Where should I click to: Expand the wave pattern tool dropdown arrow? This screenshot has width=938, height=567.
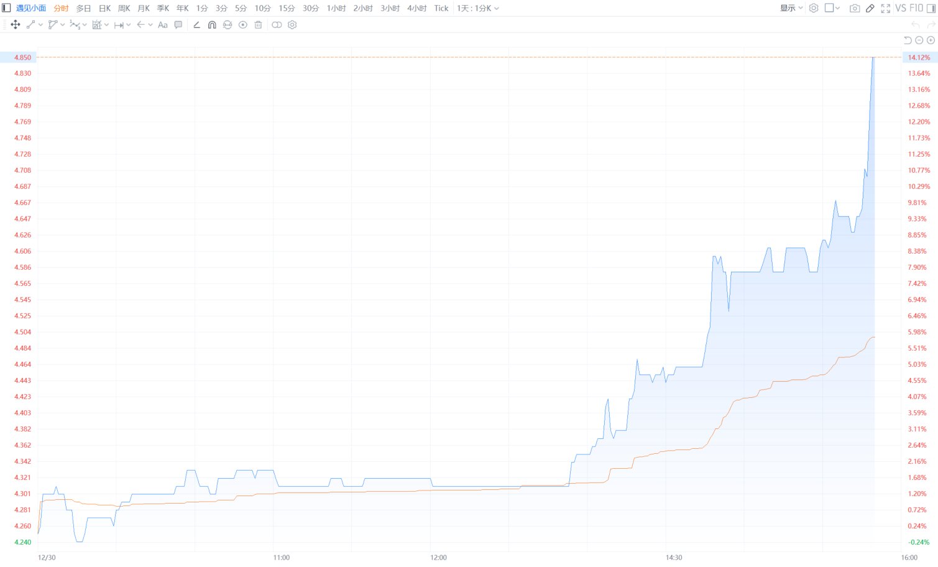[x=85, y=25]
